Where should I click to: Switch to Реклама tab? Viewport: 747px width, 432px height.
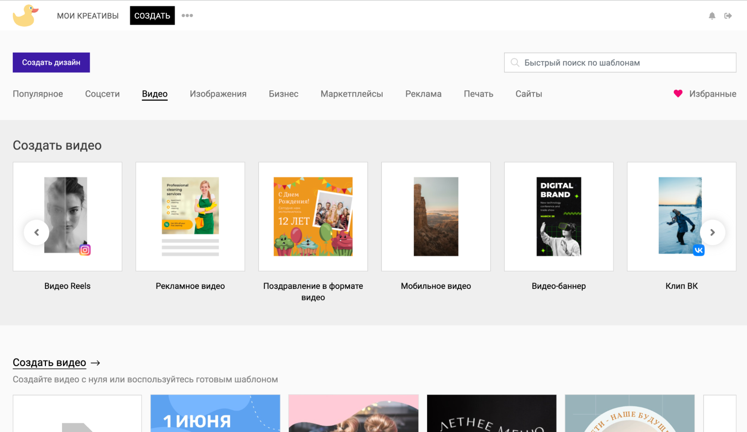tap(423, 94)
